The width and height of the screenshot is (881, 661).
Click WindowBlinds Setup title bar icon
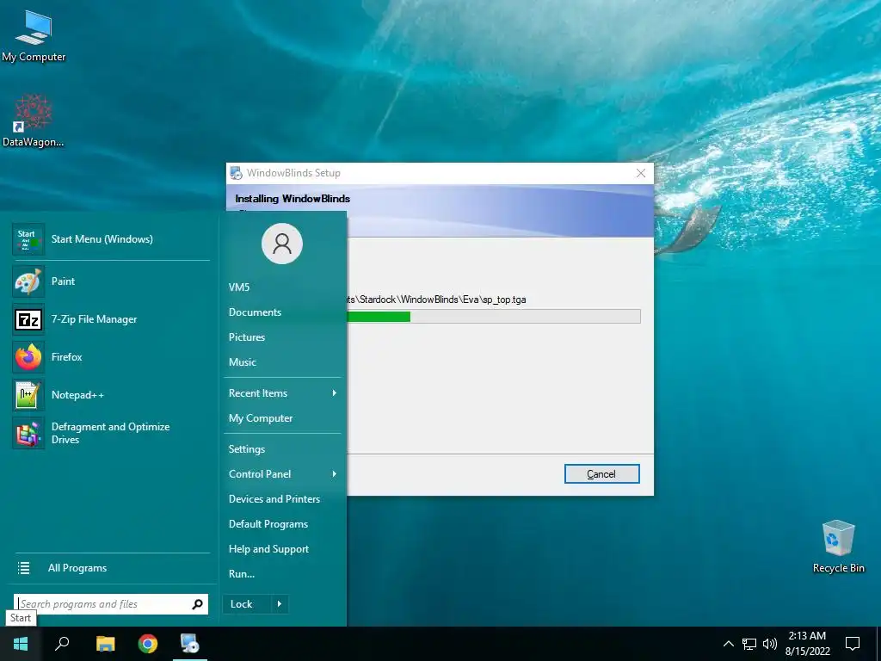coord(237,173)
